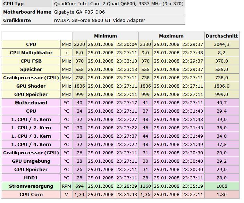Screen dimensions: 244x203
Task: Select GPU Umgebung average 29,2
Action: [222, 161]
